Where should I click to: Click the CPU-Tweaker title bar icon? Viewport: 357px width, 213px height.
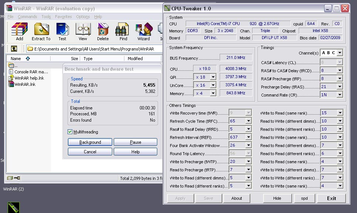167,8
